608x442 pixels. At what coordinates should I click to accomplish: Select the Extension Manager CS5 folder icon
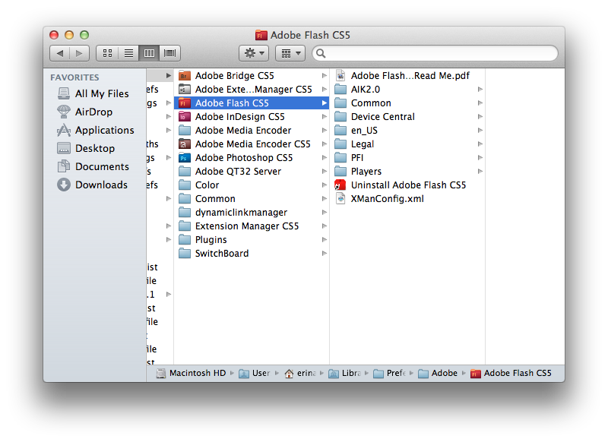tap(185, 226)
